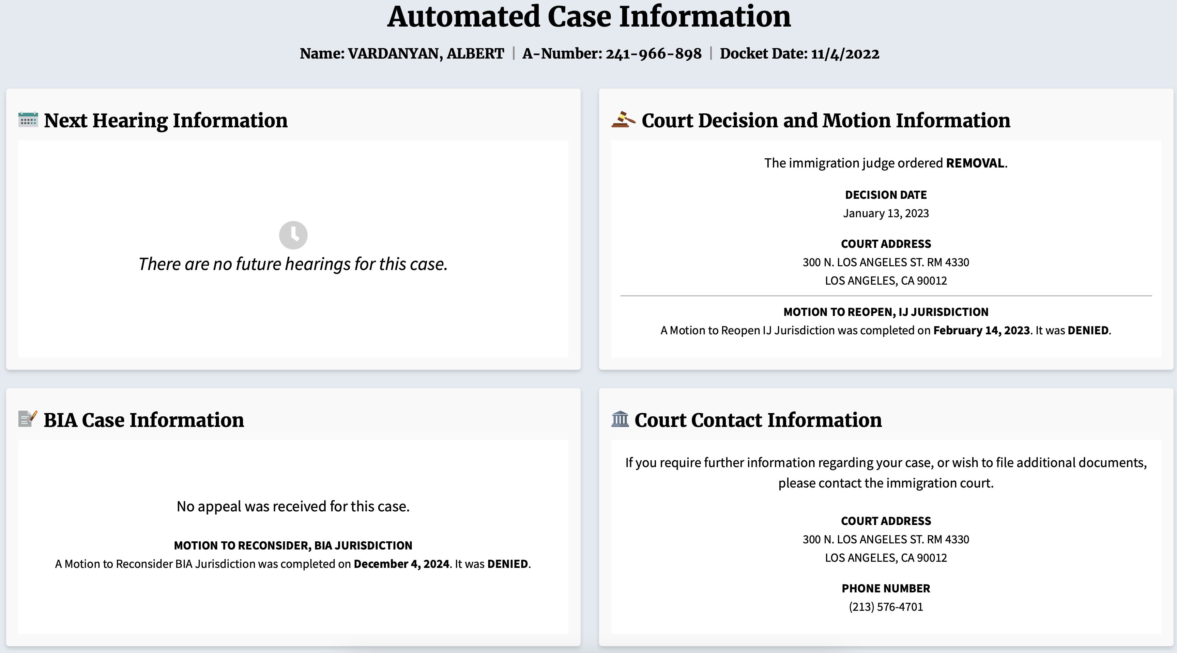Click 'There are no future hearings for this case.'
This screenshot has width=1177, height=653.
pyautogui.click(x=293, y=264)
